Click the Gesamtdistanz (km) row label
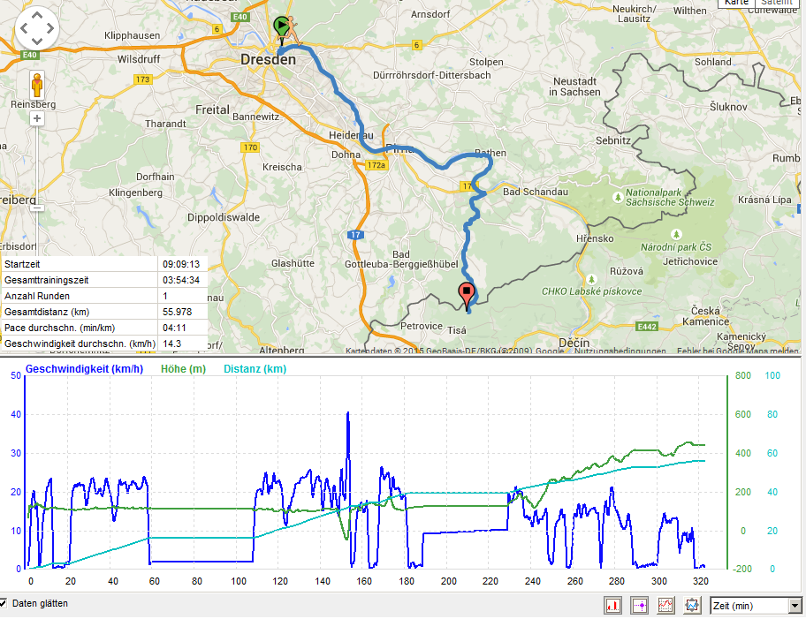 point(47,312)
